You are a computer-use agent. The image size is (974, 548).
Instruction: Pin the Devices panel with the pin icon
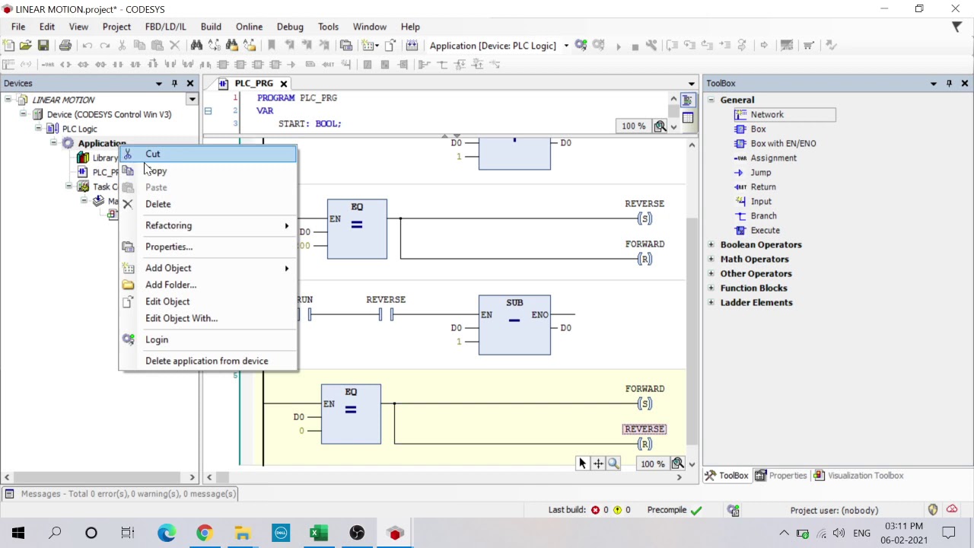[174, 83]
